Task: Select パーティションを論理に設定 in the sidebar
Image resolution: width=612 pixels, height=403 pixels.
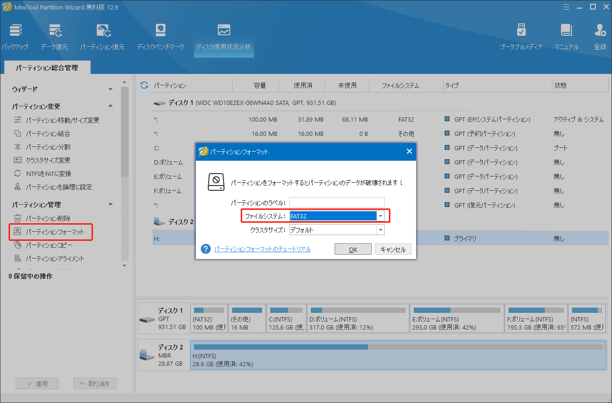Action: tap(53, 187)
